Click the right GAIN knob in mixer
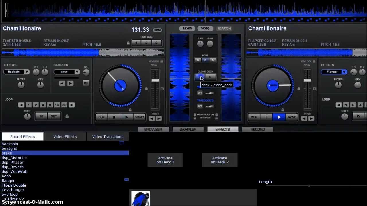The image size is (367, 206). 210,44
